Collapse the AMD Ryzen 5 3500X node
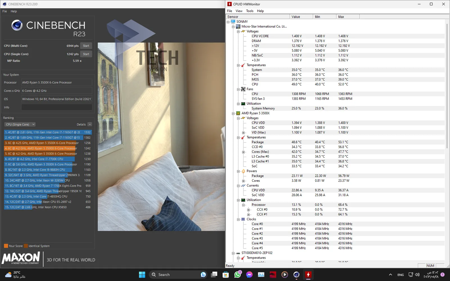Viewport: 450px width, 281px height. click(233, 114)
